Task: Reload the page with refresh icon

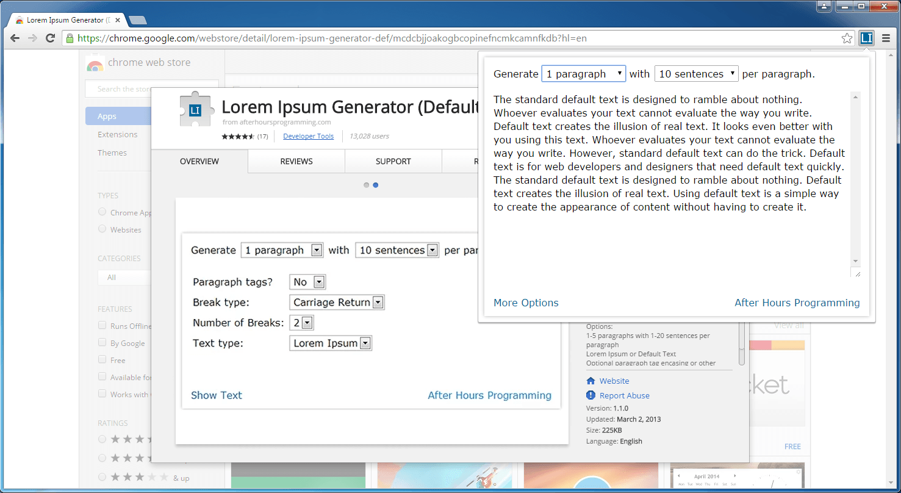Action: click(x=51, y=38)
